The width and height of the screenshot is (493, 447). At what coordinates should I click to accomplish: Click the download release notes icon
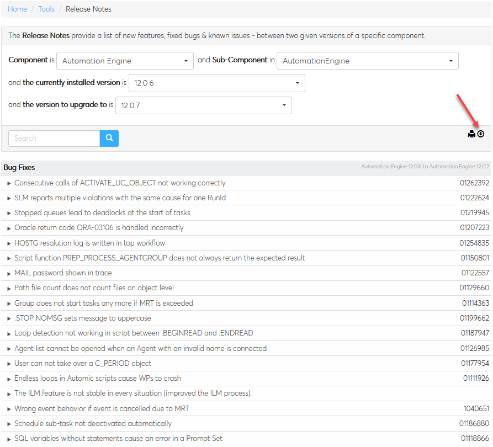tap(481, 134)
